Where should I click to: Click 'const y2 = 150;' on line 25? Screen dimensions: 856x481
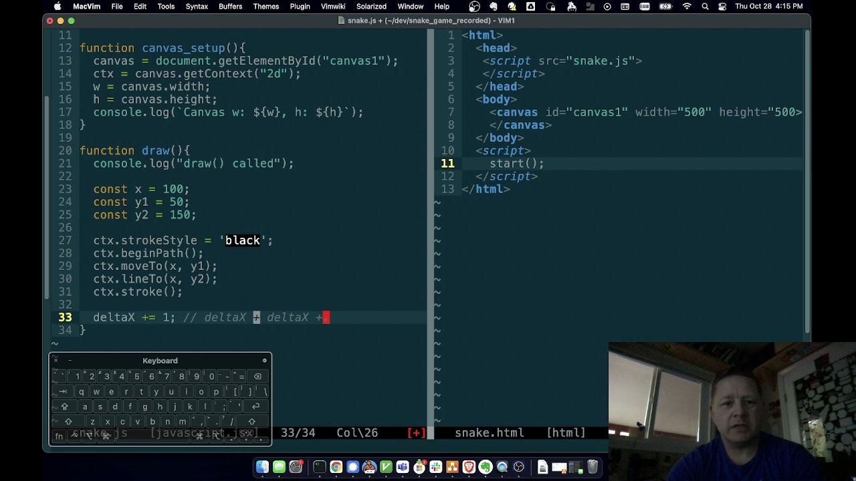coord(144,215)
